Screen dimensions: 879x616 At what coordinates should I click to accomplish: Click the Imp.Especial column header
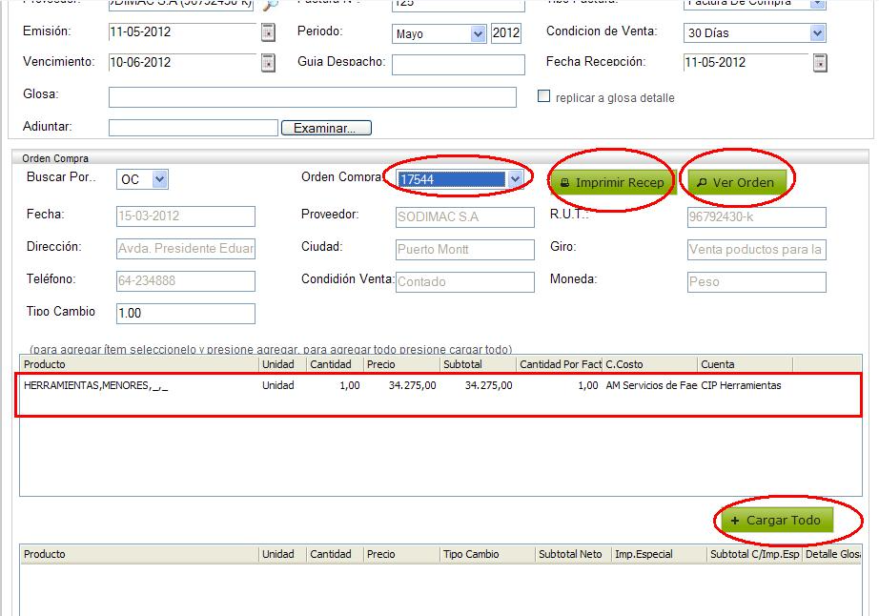[658, 554]
